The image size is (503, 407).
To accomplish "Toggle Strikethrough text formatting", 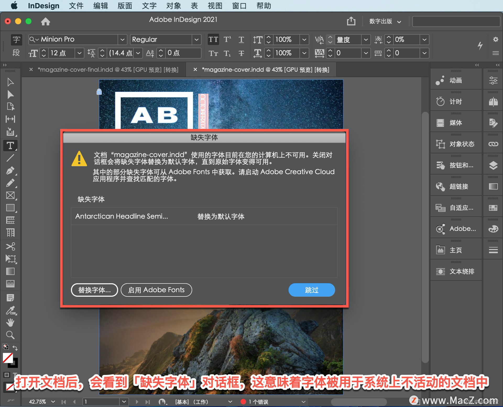I will 241,53.
